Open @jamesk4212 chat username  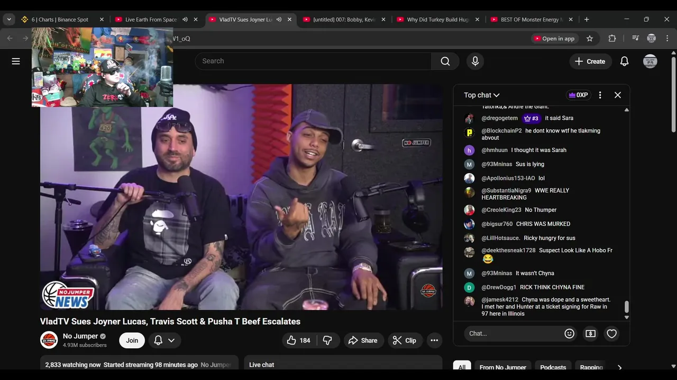(x=500, y=300)
